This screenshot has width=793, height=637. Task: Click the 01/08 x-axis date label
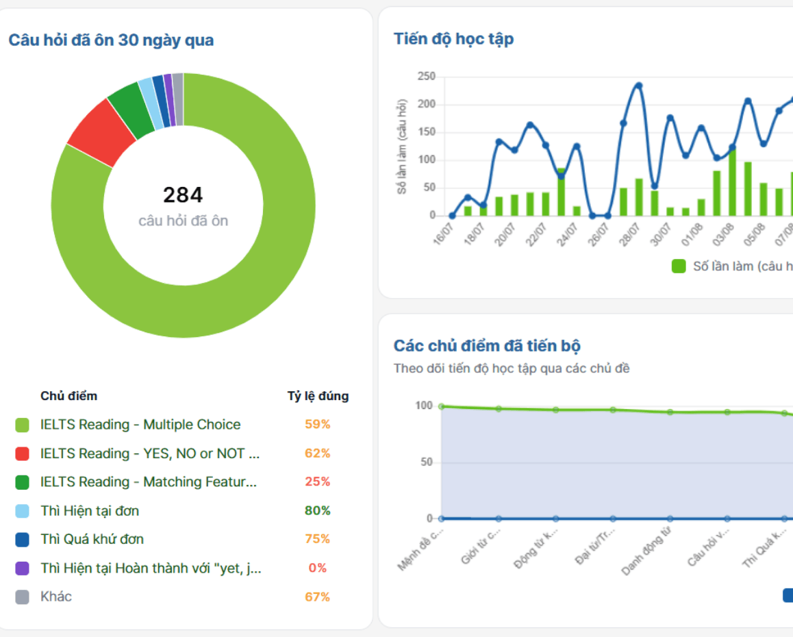692,234
